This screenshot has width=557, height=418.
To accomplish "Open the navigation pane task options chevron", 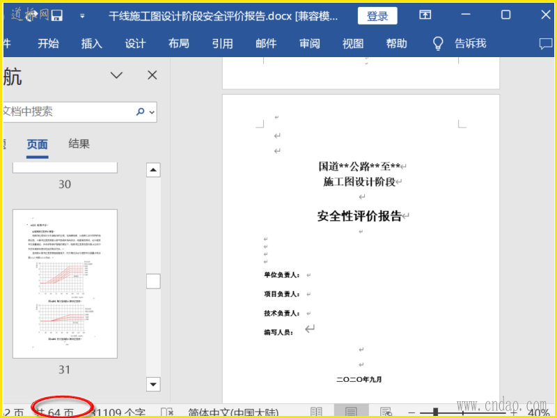I will (116, 75).
